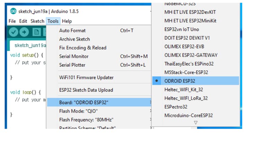Select ESP32 Sketch Data Upload
The height and width of the screenshot is (141, 256).
tap(86, 90)
